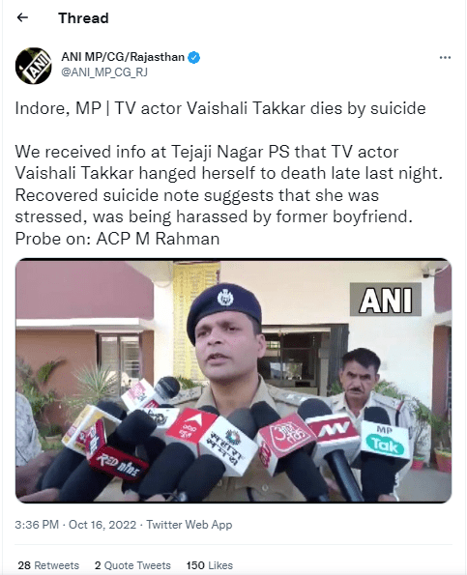Click the MP Tak microphone in the video
This screenshot has height=575, width=467.
384,441
